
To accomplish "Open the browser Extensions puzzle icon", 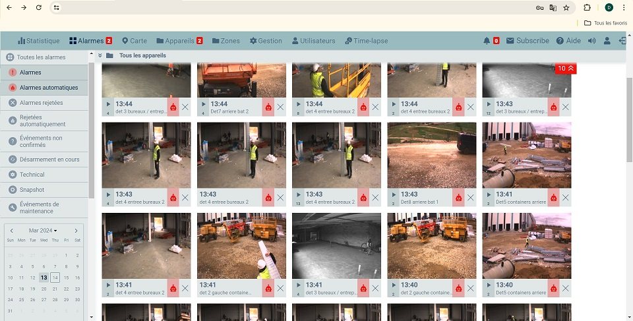I will click(x=587, y=7).
